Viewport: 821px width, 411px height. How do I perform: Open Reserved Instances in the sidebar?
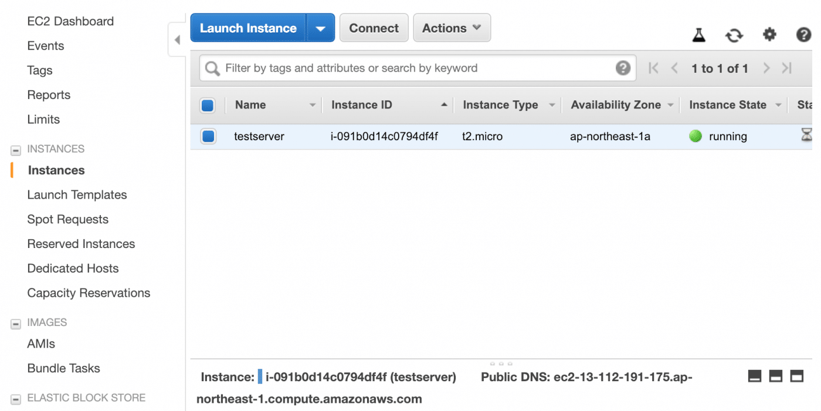pos(81,244)
